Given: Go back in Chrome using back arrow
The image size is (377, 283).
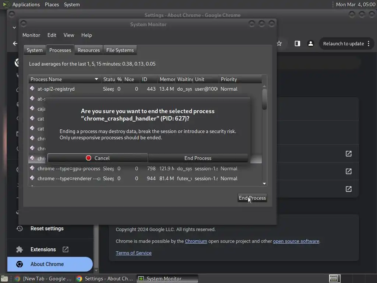Looking at the screenshot, I should (15, 43).
